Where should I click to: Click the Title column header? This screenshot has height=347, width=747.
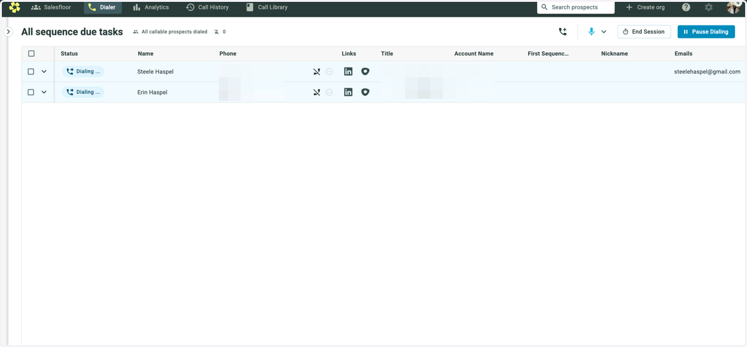[387, 53]
